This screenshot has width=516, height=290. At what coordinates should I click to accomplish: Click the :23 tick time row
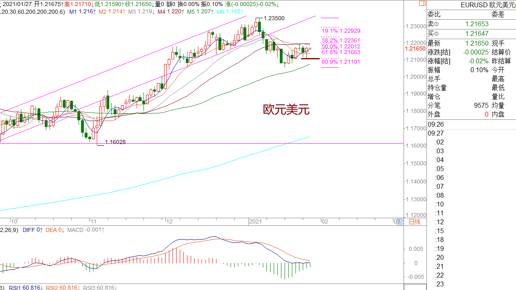pyautogui.click(x=439, y=284)
